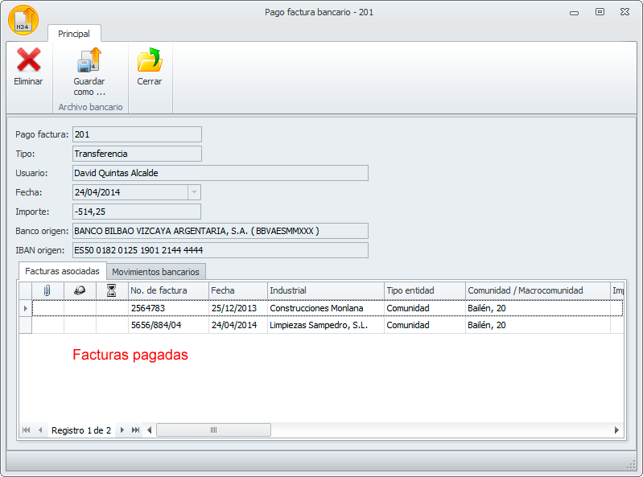Click the window resize grip in status bar

[631, 465]
